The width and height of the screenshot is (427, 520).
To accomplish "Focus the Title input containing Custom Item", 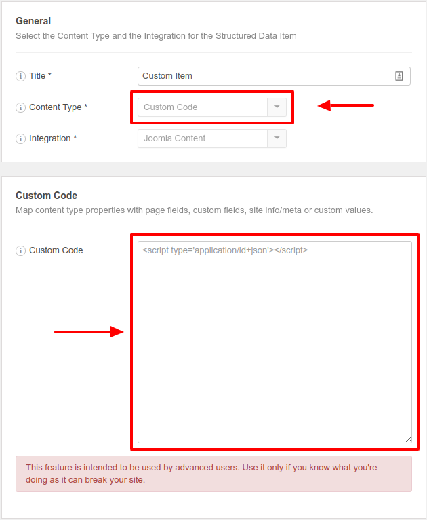I will (274, 76).
